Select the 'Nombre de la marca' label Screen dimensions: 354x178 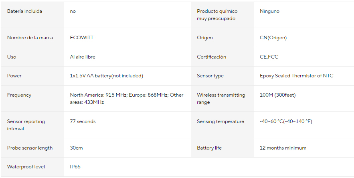coord(30,38)
